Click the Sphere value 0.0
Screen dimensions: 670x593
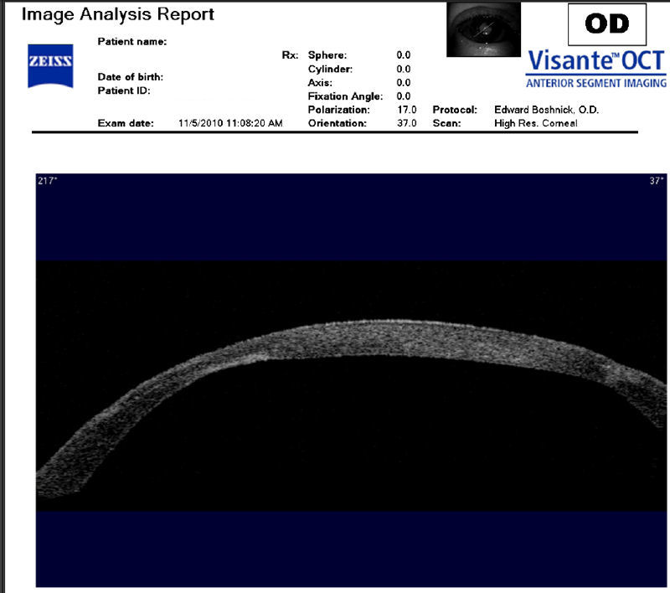pyautogui.click(x=403, y=54)
